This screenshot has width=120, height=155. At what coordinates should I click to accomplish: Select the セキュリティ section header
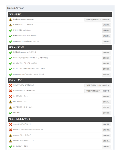(x=60, y=80)
